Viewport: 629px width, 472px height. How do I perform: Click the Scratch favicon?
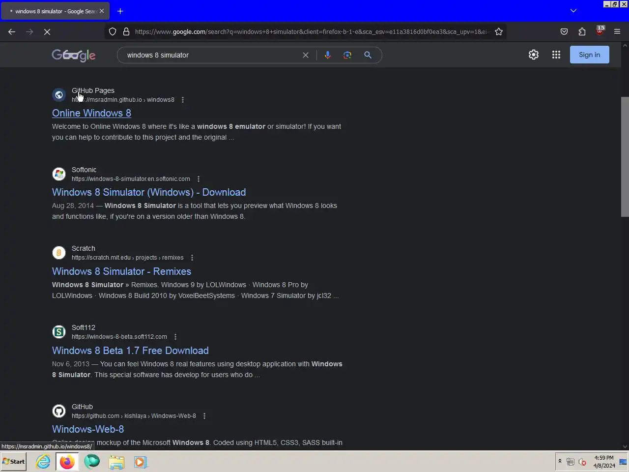59,253
